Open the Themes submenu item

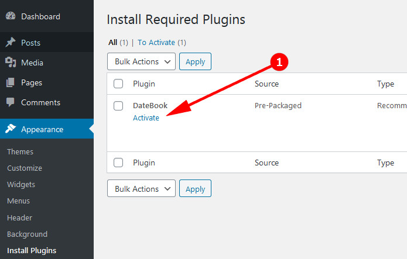pyautogui.click(x=20, y=151)
